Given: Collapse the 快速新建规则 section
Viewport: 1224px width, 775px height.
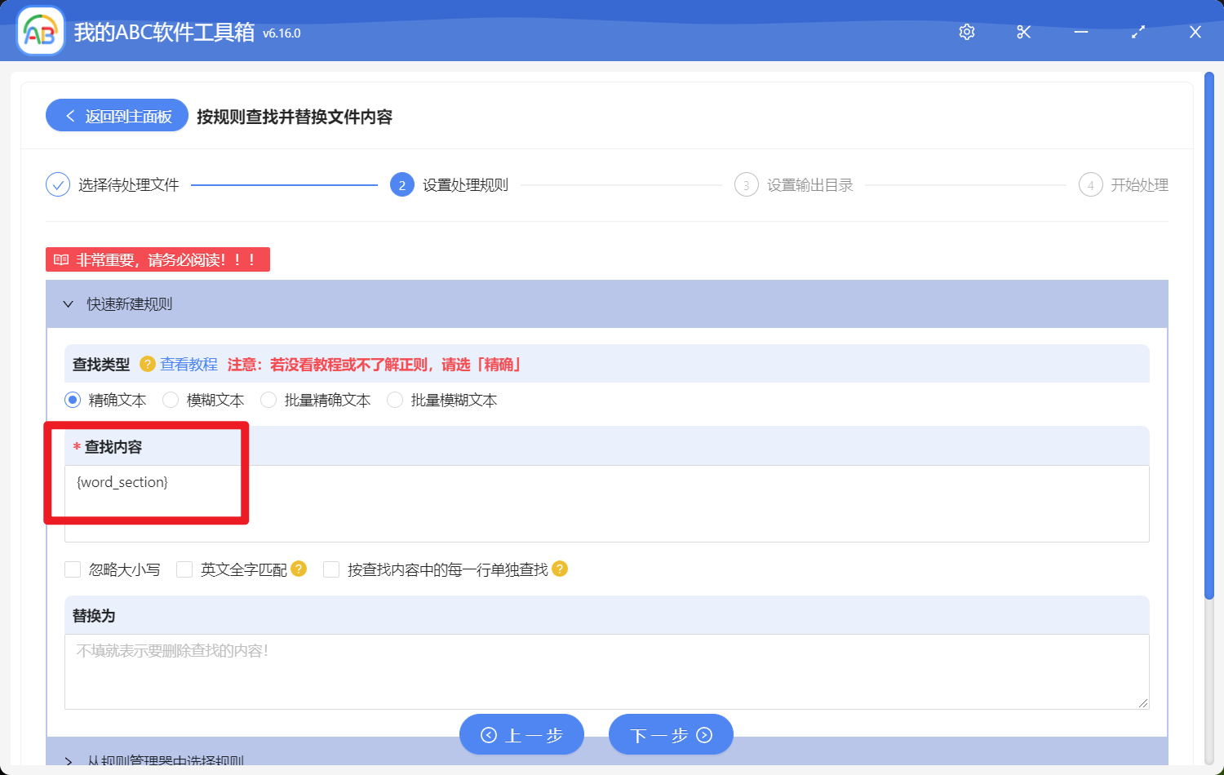Looking at the screenshot, I should coord(69,303).
